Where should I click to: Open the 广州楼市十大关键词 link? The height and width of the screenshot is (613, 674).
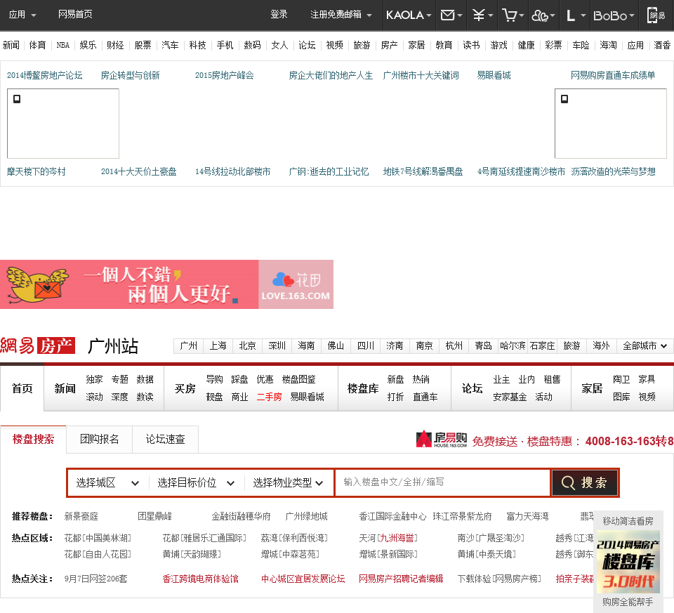pyautogui.click(x=421, y=75)
